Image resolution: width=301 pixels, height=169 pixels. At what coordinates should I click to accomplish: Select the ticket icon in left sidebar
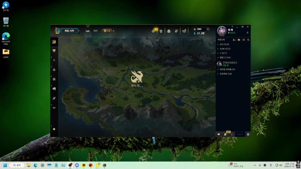click(54, 98)
